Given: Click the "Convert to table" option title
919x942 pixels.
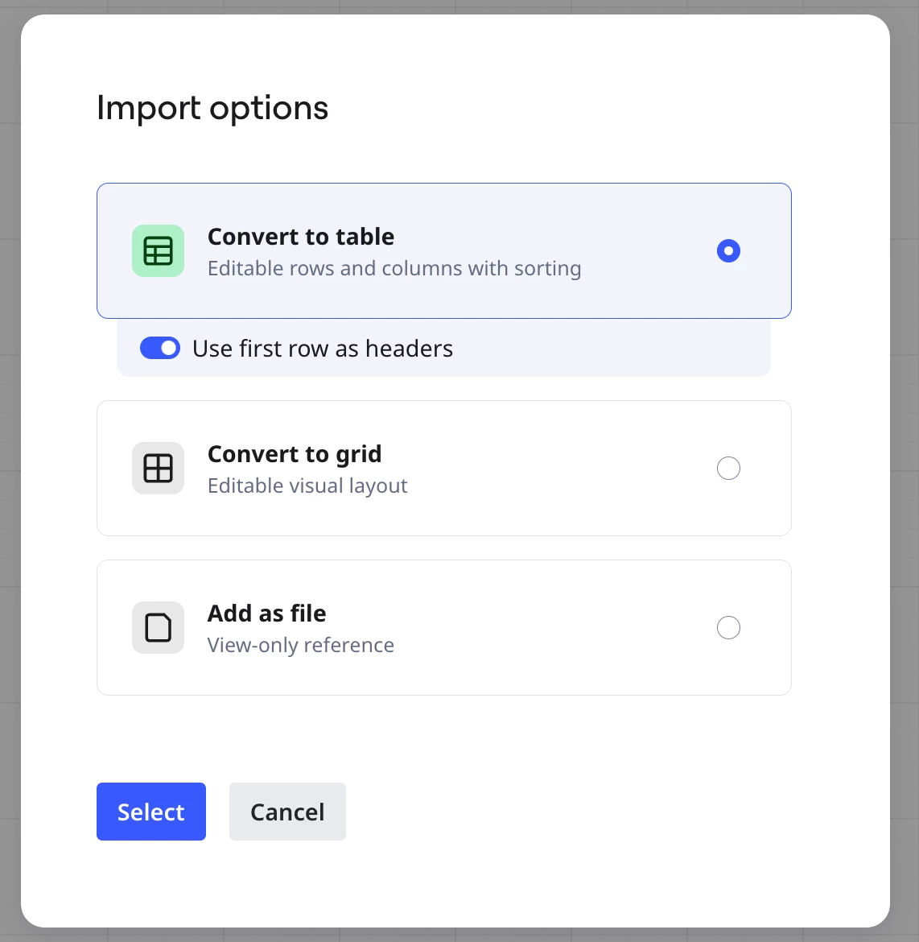Looking at the screenshot, I should (301, 237).
